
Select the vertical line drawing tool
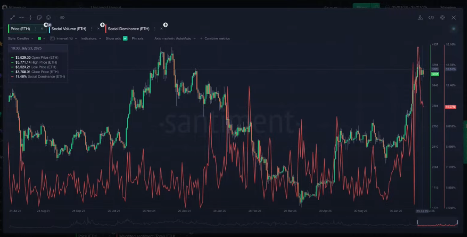pyautogui.click(x=30, y=17)
